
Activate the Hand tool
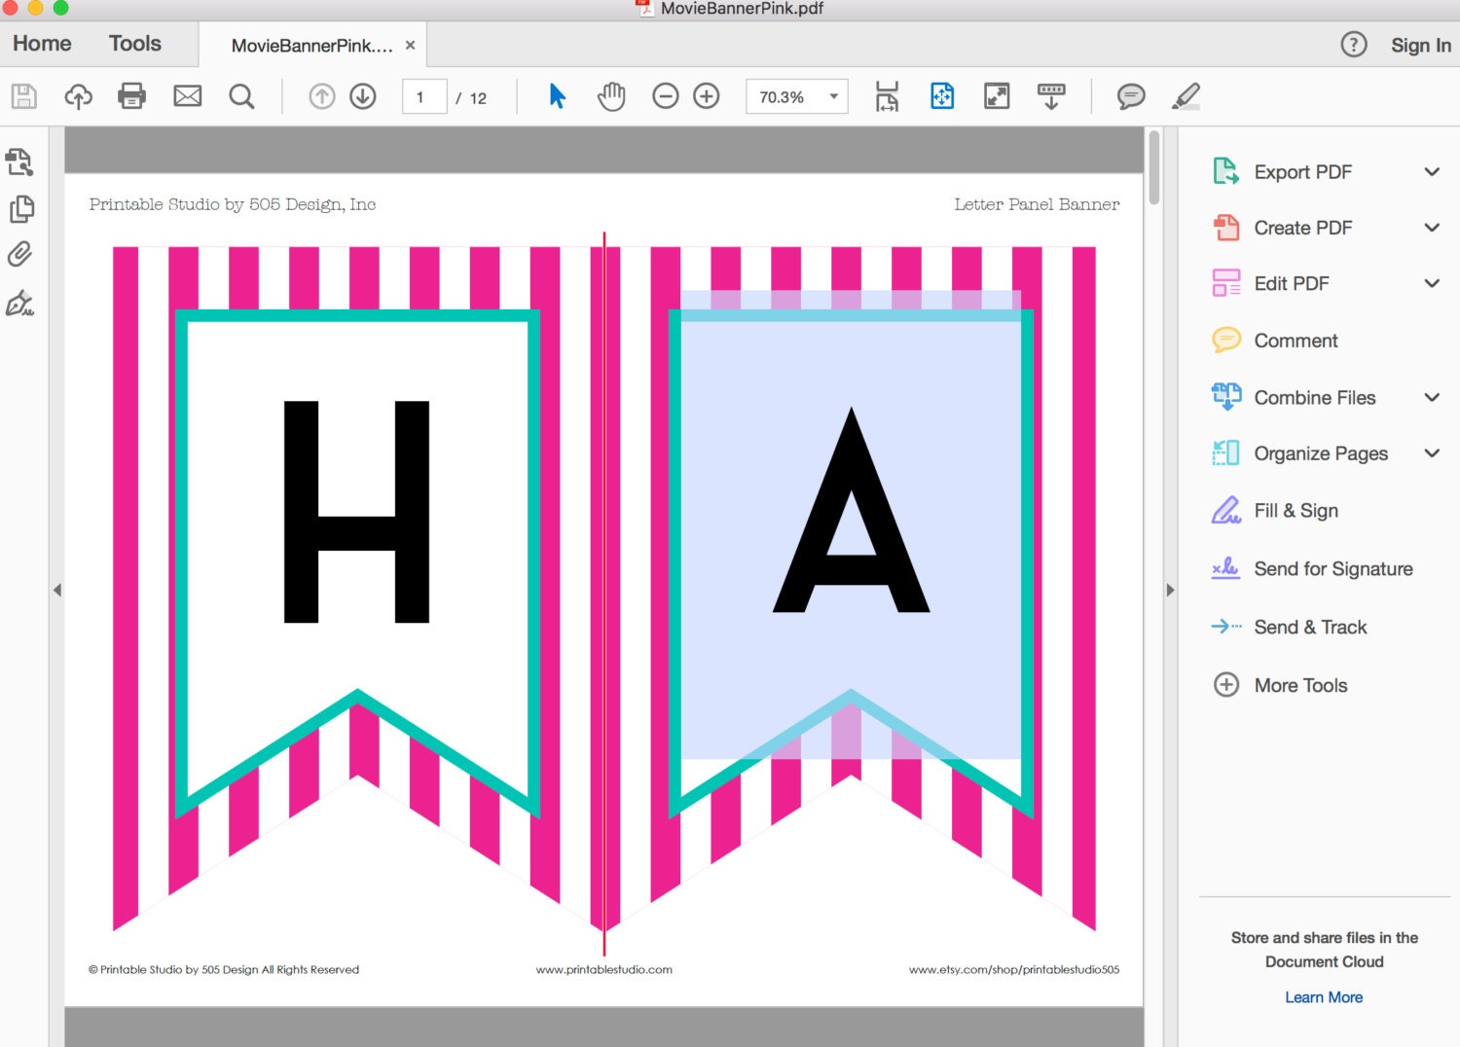tap(611, 95)
